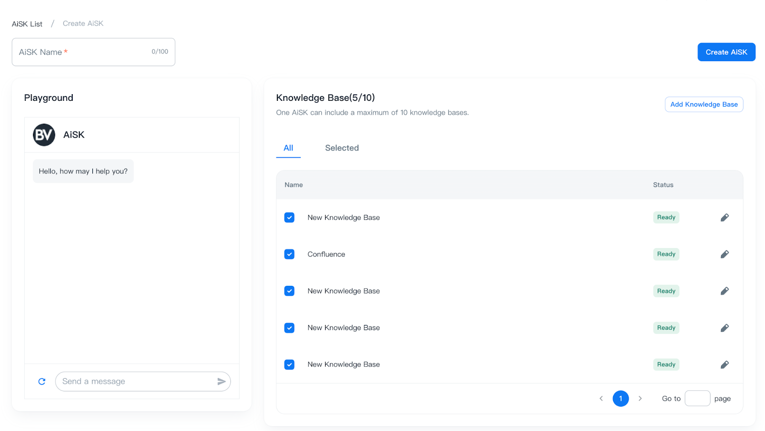The width and height of the screenshot is (765, 431).
Task: Uncheck the last New Knowledge Base checkbox
Action: click(x=289, y=365)
